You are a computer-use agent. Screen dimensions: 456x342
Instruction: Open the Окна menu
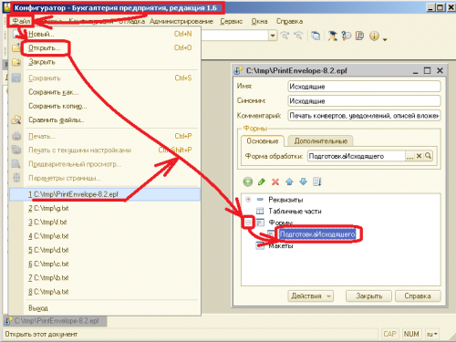click(x=259, y=21)
